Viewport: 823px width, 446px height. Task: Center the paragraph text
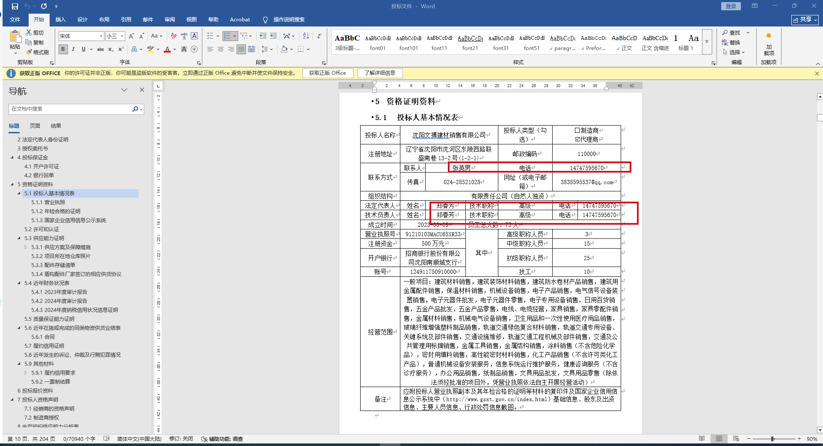(x=220, y=49)
